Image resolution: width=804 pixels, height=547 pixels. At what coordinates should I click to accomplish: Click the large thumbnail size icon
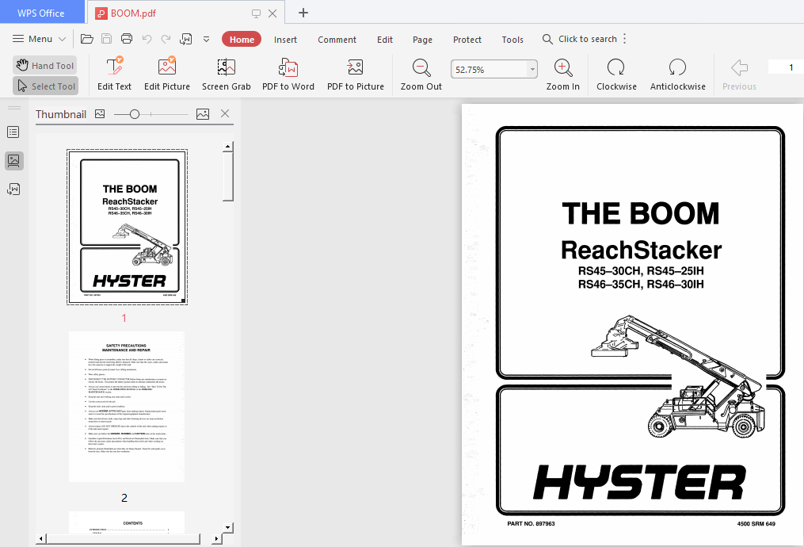click(x=203, y=114)
